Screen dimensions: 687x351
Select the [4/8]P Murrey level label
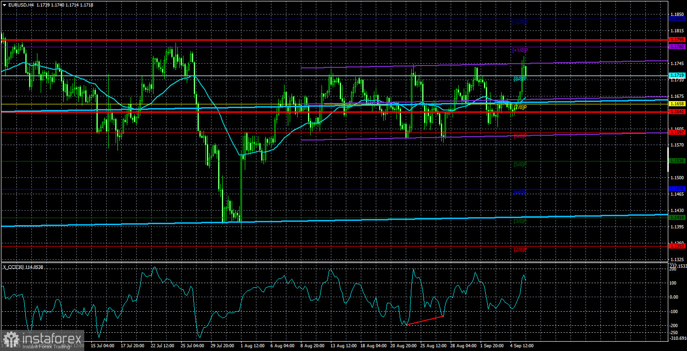click(520, 193)
